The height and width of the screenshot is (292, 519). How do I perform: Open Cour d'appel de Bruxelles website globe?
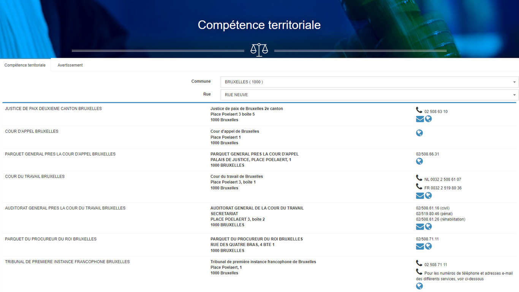tap(419, 133)
